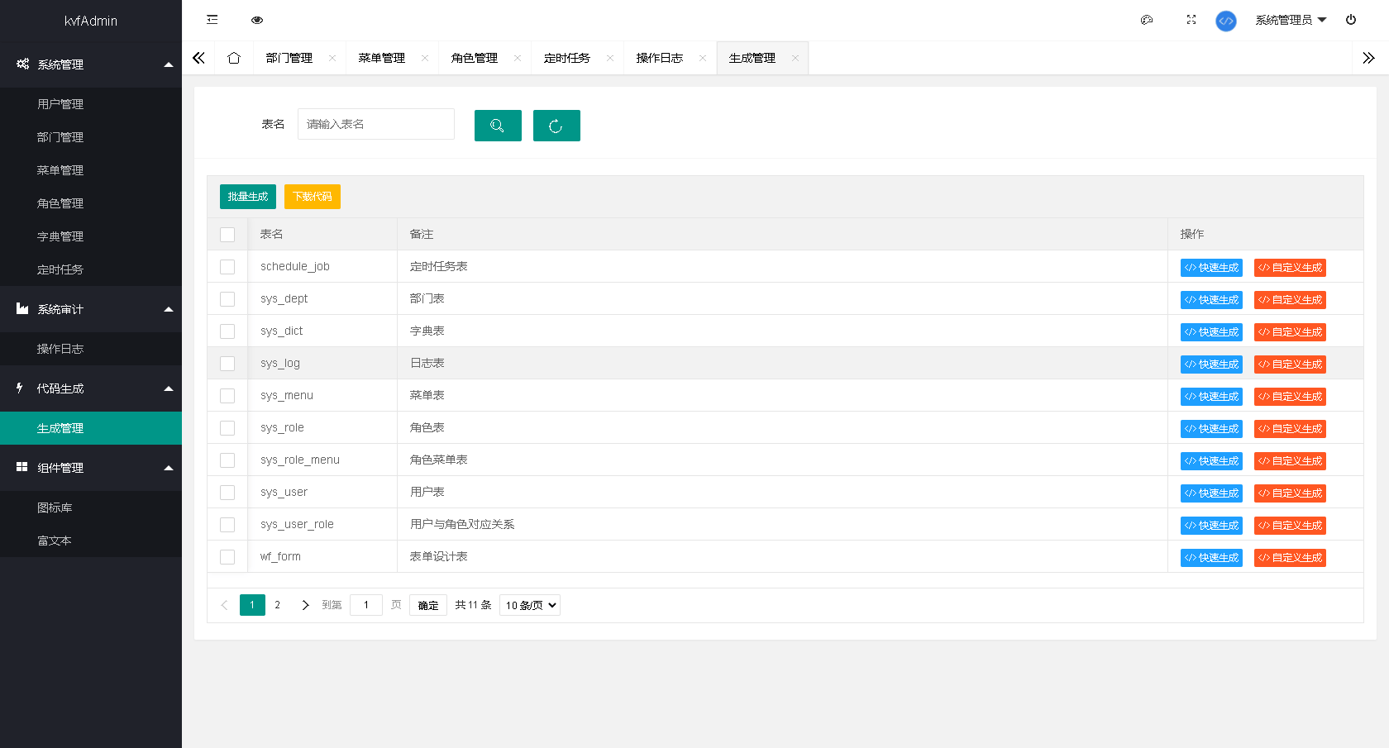This screenshot has height=748, width=1389.
Task: Click the 批量生成 button
Action: (x=247, y=196)
